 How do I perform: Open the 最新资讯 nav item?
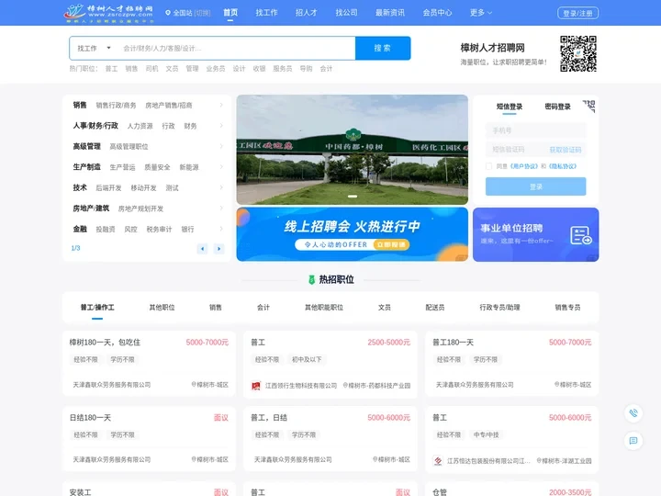click(390, 13)
